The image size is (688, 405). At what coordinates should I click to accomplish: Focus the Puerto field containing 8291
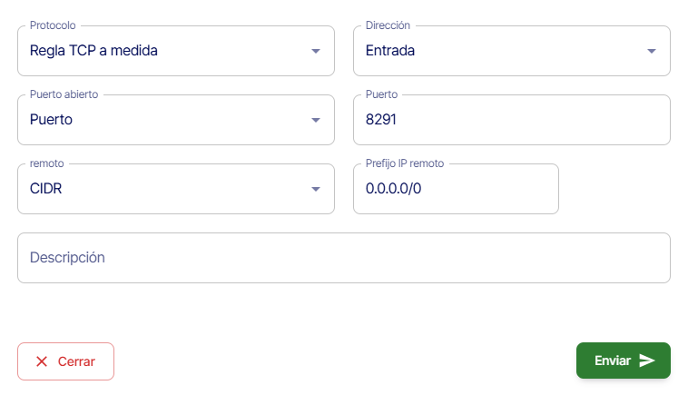pos(511,120)
